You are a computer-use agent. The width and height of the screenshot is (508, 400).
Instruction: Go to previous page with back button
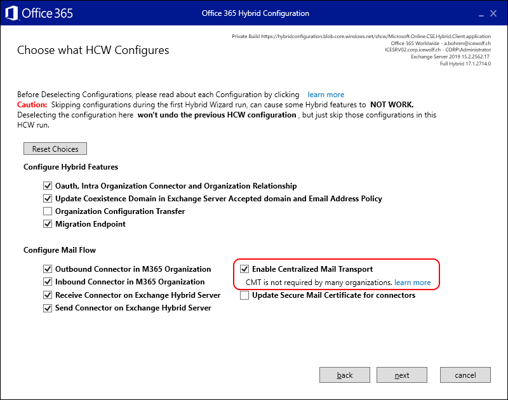point(345,375)
